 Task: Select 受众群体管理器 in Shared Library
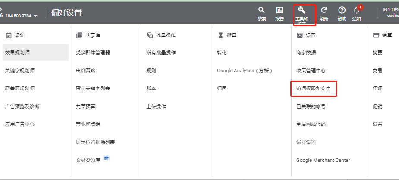[x=93, y=53]
